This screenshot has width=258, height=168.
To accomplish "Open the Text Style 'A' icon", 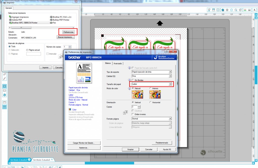I will 254,10.
